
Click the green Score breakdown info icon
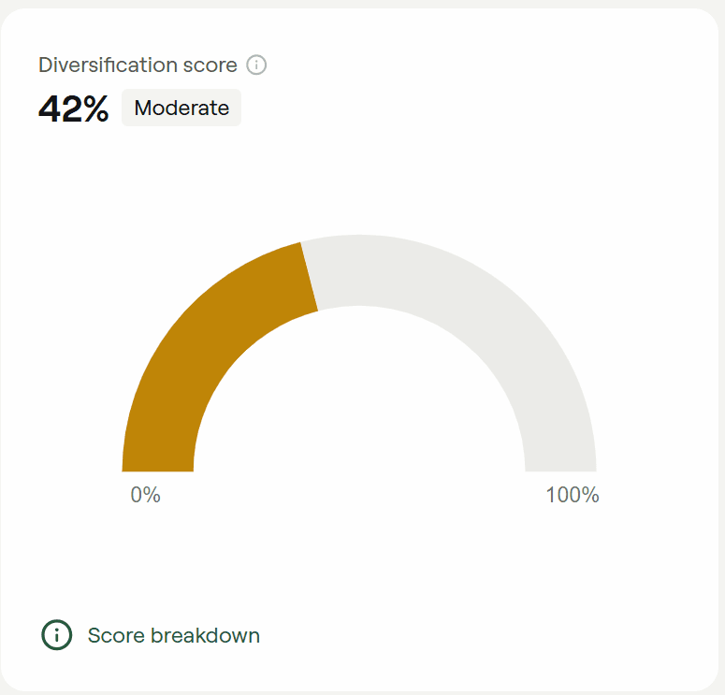coord(57,635)
